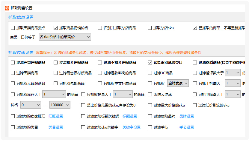Open minimum 价格 dropdown showing 0
This screenshot has width=249, height=142.
pyautogui.click(x=31, y=105)
